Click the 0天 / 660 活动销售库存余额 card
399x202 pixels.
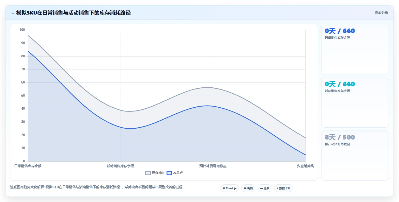point(355,102)
